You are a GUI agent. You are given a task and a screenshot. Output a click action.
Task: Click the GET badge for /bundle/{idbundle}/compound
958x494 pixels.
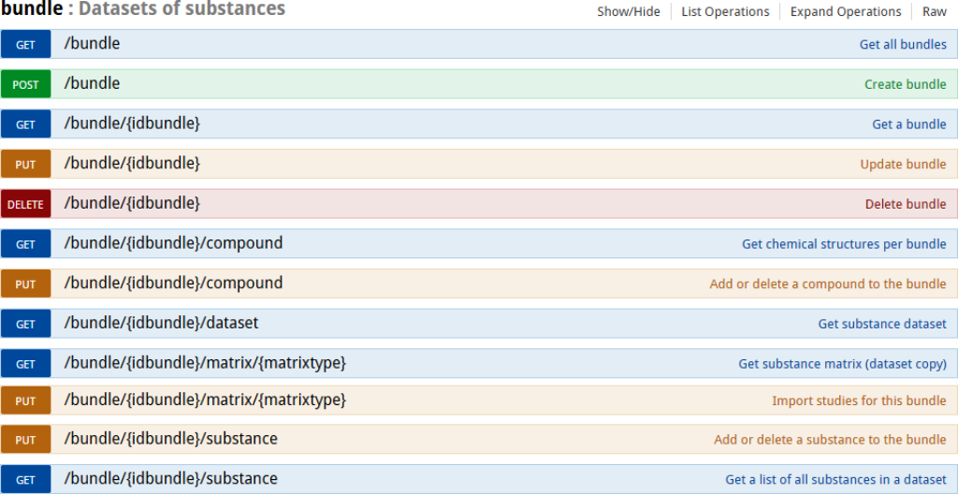[x=25, y=244]
